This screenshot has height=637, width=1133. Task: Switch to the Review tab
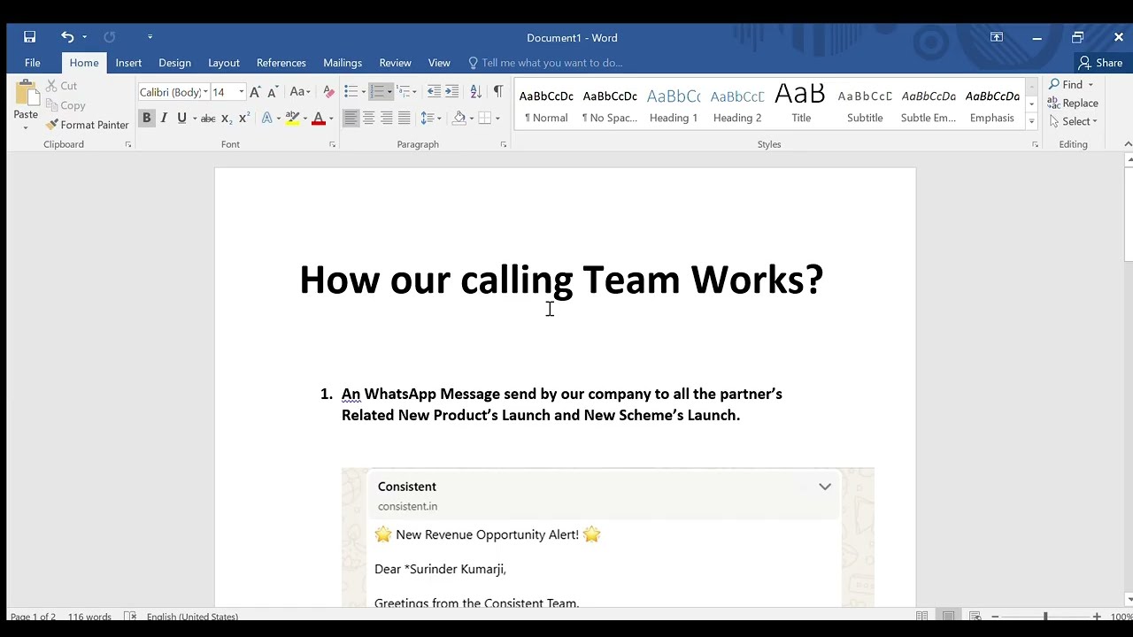[x=395, y=63]
